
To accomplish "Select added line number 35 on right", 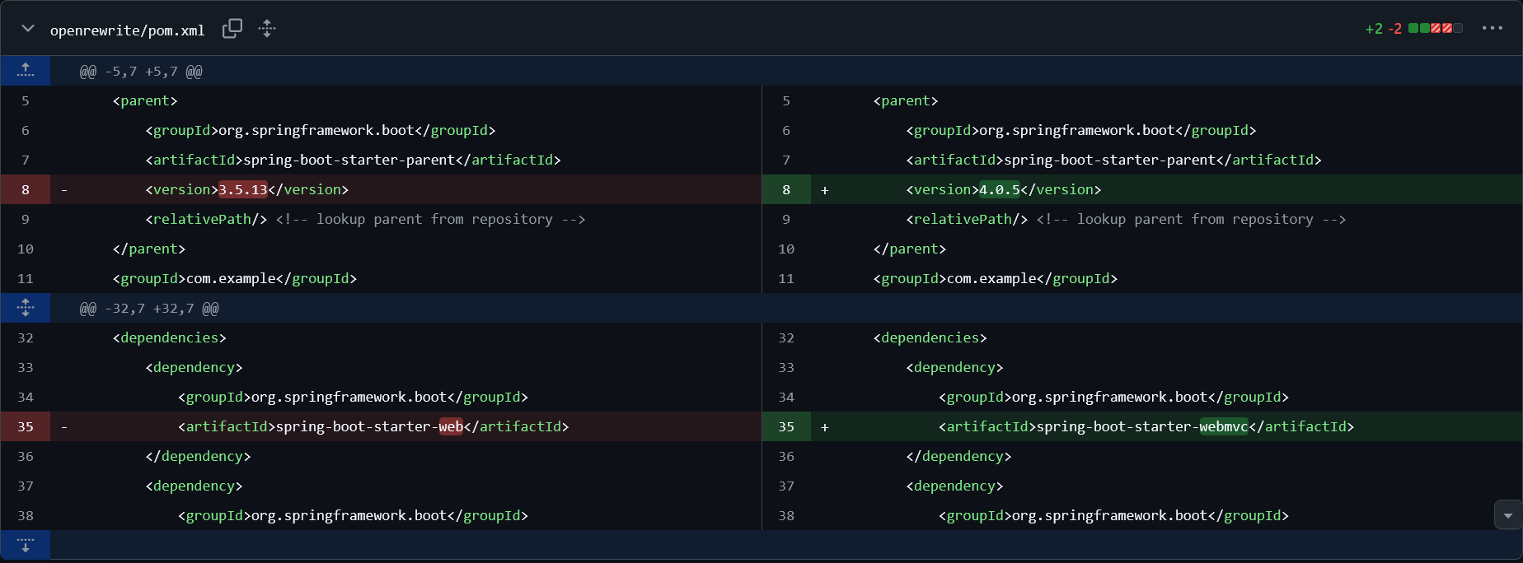I will coord(786,426).
